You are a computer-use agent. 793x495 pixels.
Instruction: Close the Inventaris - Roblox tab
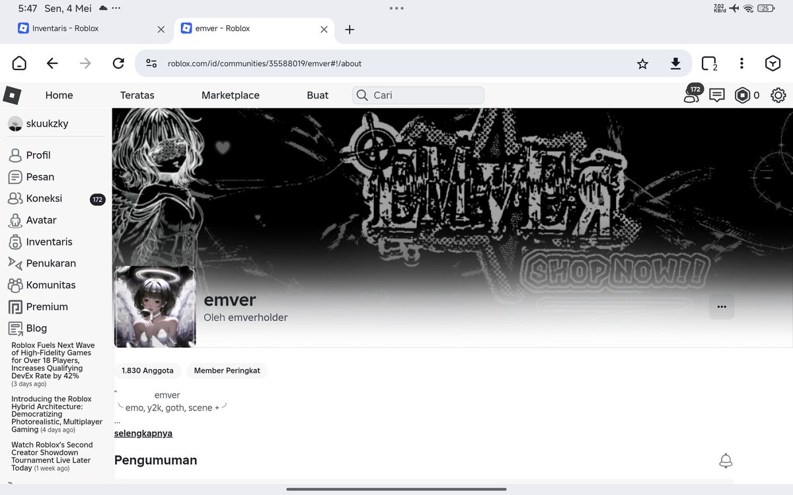point(161,29)
